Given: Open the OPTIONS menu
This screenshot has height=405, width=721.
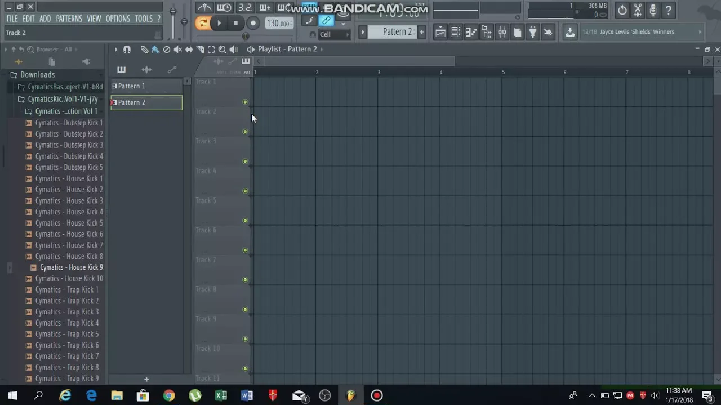Looking at the screenshot, I should point(118,19).
